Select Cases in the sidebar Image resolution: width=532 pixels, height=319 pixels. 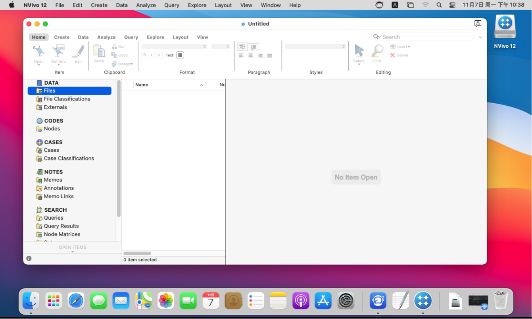point(48,150)
